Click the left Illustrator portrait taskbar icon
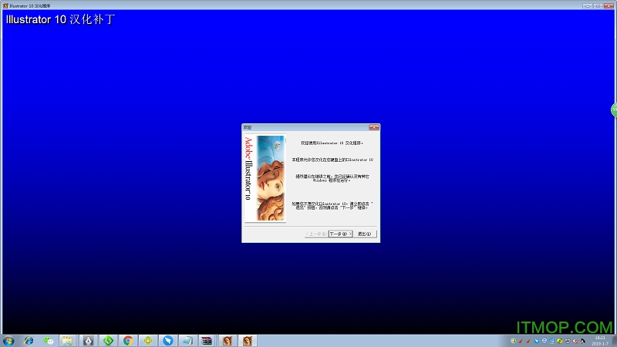 228,341
